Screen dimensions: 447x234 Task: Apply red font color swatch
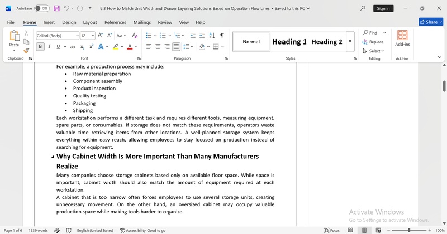pyautogui.click(x=130, y=47)
